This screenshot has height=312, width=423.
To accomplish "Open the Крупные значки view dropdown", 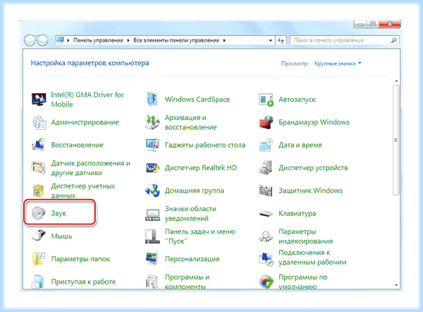I will point(338,64).
